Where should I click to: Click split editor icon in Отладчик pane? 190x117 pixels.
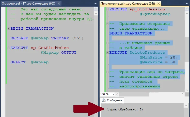pyautogui.click(x=96, y=9)
